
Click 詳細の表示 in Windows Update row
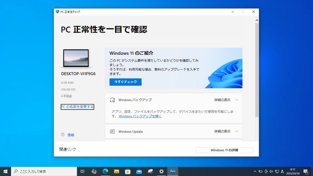222,131
